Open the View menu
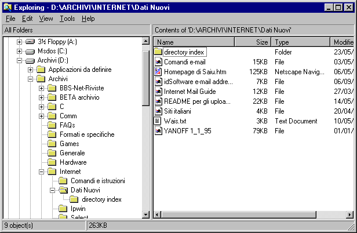Viewport: 357px width, 233px height. coord(46,19)
